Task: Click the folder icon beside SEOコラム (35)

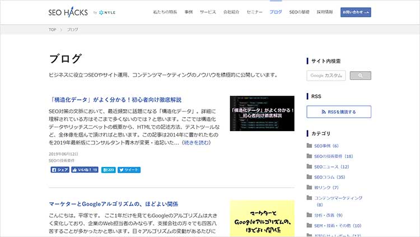Action: click(x=309, y=177)
